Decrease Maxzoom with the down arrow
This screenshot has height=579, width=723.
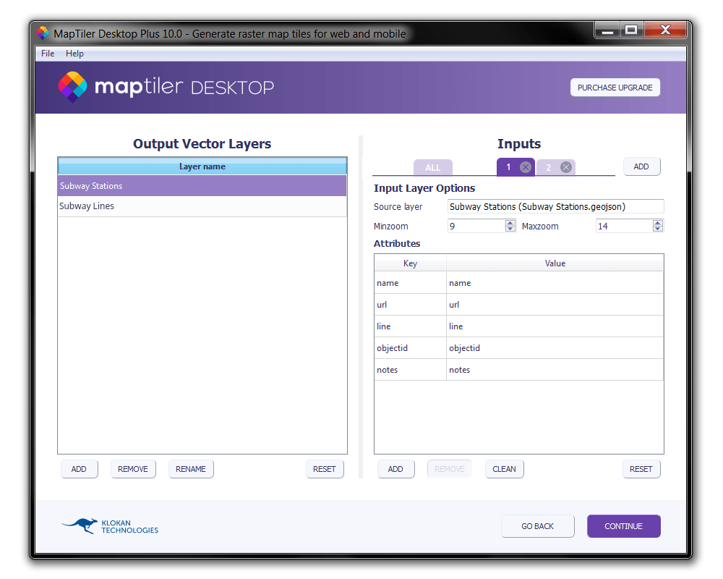click(657, 229)
